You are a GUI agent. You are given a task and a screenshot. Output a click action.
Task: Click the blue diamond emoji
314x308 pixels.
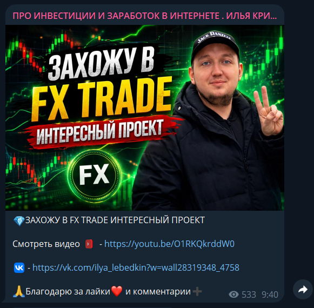[19, 220]
